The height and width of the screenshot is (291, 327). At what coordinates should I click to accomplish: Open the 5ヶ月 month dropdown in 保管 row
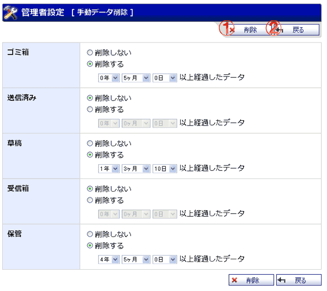(x=136, y=259)
